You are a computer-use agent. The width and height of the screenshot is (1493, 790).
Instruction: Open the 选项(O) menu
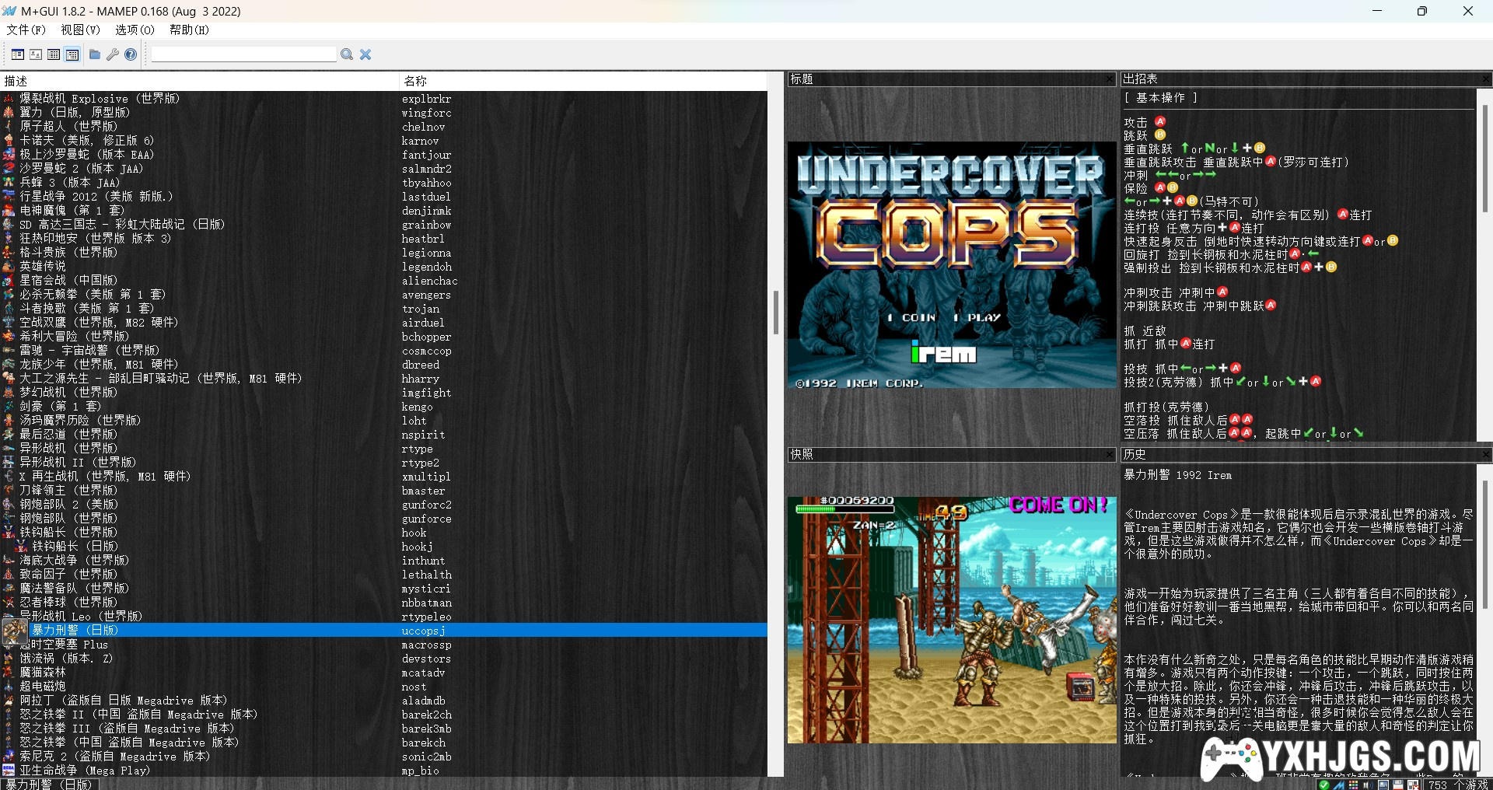pos(135,30)
